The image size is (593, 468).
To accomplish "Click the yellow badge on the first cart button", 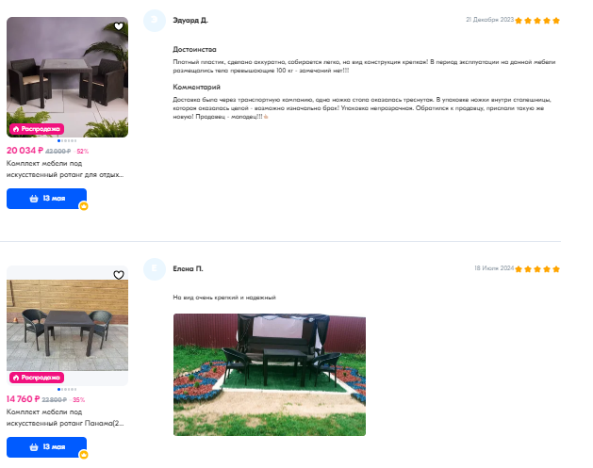I will [84, 206].
